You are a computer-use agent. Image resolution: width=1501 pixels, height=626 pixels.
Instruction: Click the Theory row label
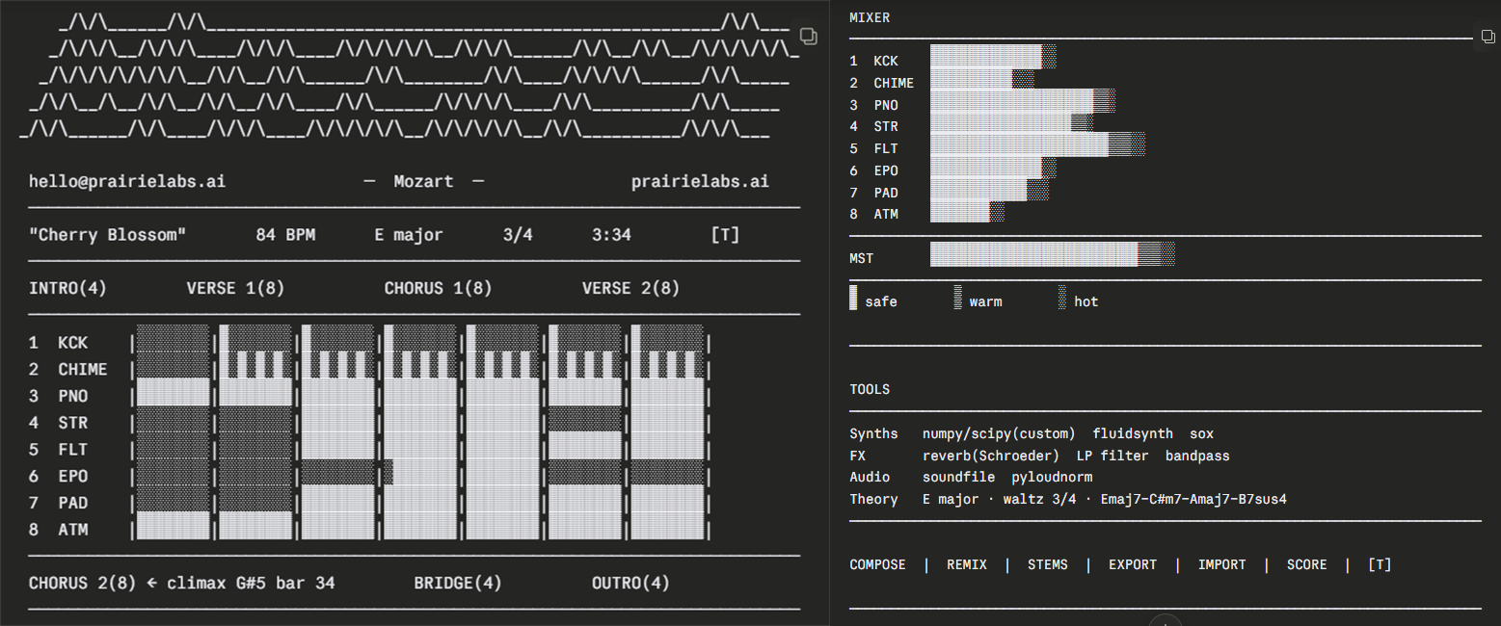click(x=873, y=499)
